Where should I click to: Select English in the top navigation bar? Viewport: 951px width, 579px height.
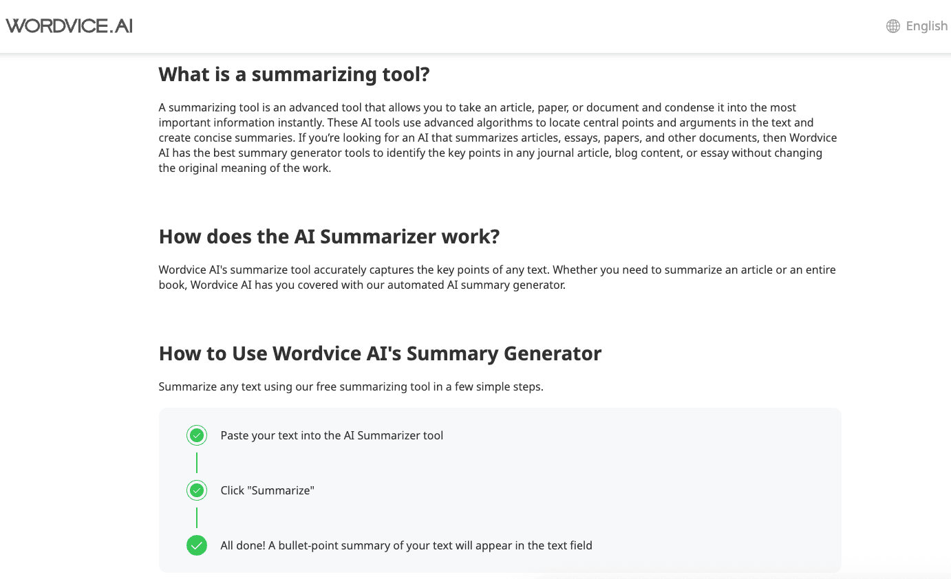pos(926,25)
